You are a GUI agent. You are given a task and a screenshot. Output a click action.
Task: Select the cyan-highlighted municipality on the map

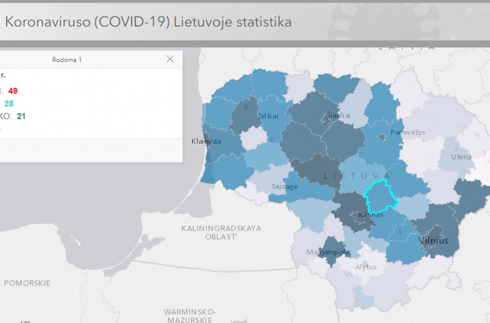pyautogui.click(x=382, y=195)
